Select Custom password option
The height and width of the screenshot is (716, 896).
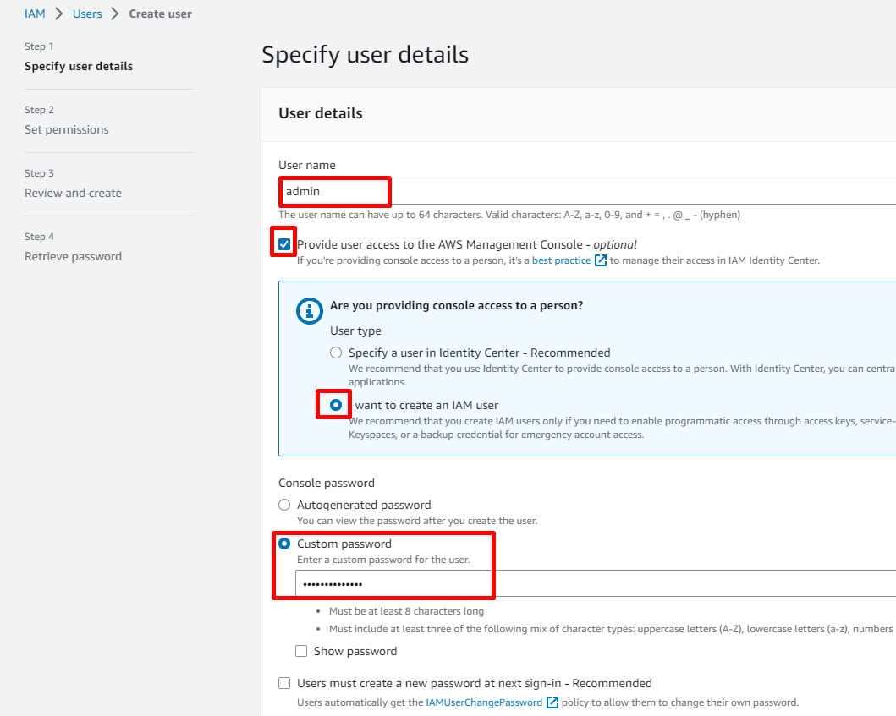[x=284, y=544]
